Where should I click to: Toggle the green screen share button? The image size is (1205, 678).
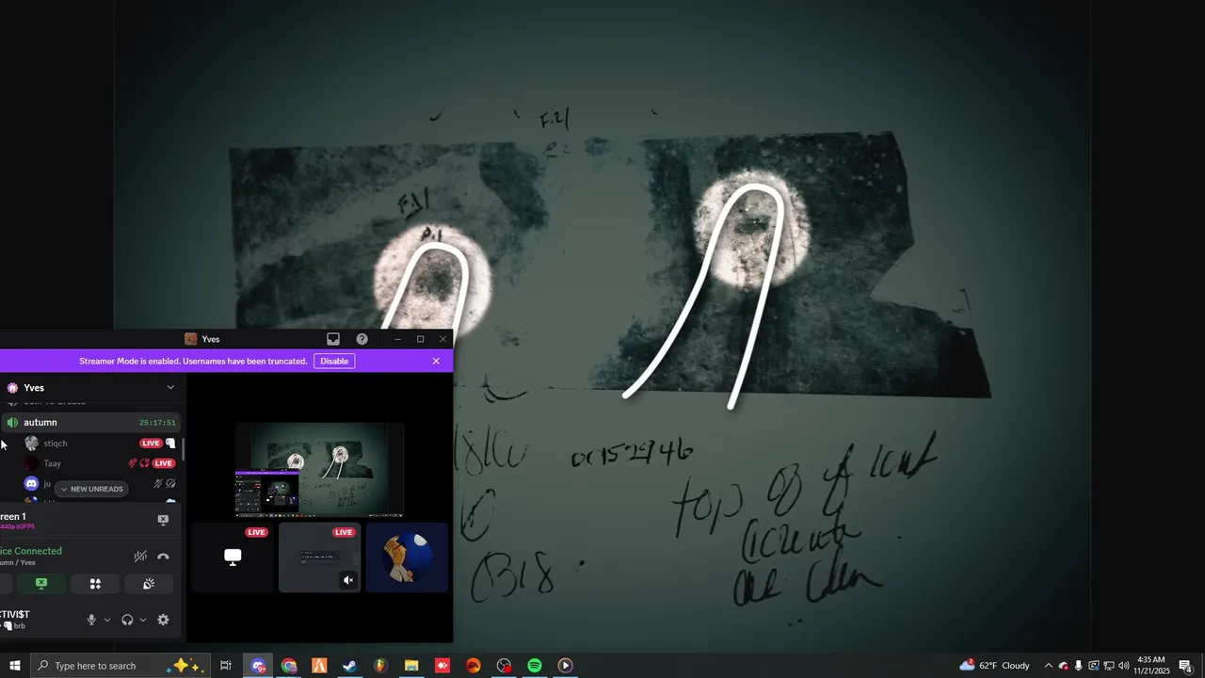[41, 584]
